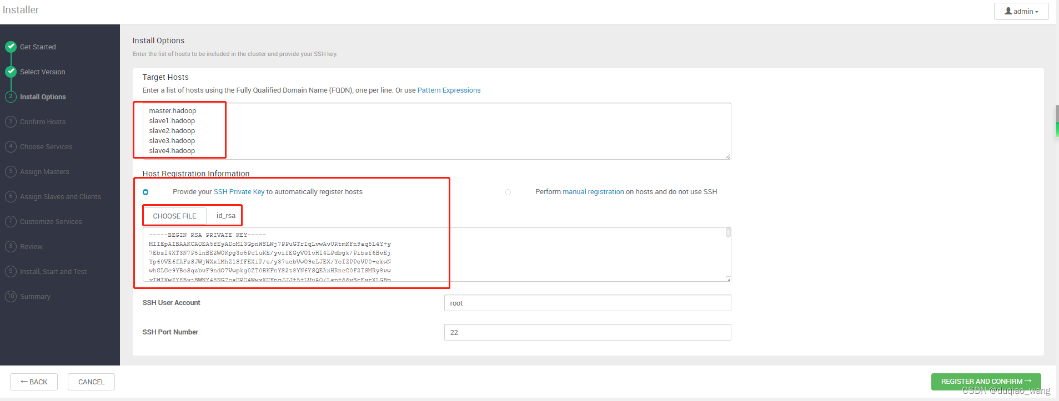Click the BACK button
Image resolution: width=1059 pixels, height=401 pixels.
34,382
